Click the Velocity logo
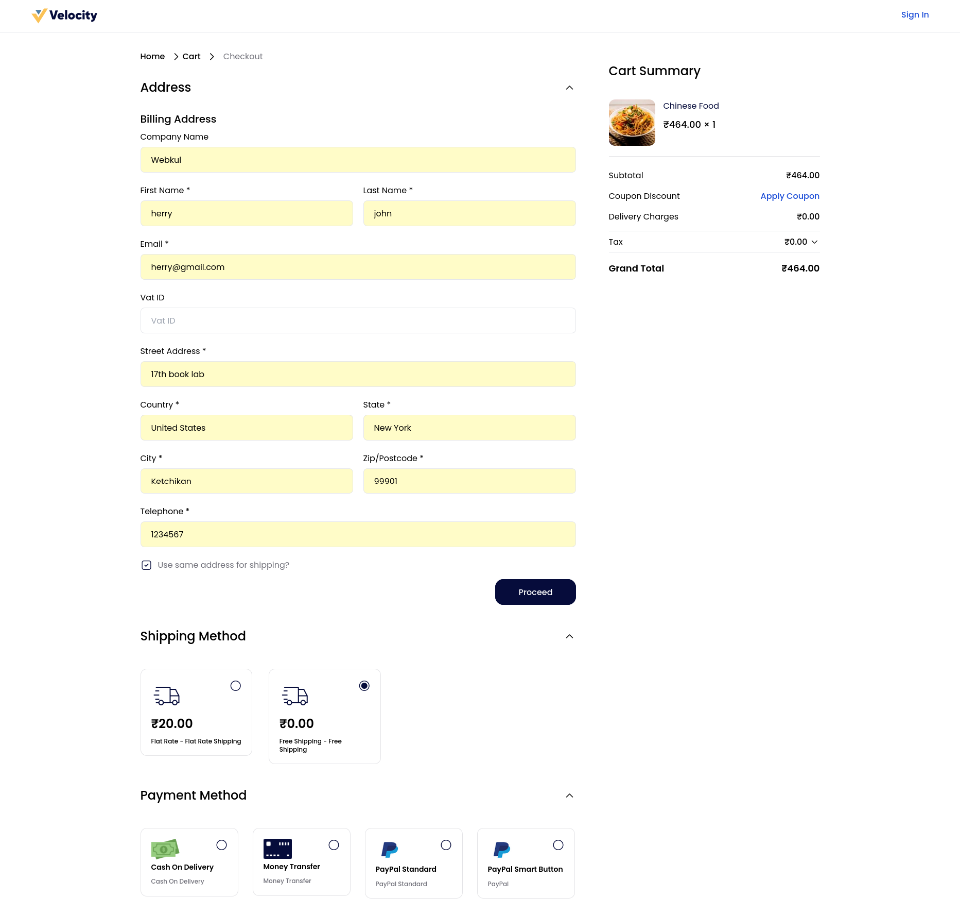 (64, 15)
